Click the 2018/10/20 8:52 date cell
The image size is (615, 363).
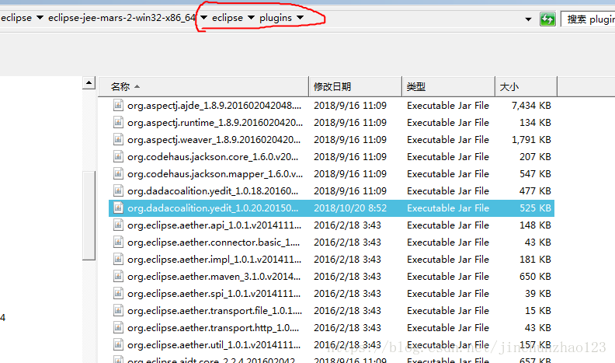(x=350, y=208)
